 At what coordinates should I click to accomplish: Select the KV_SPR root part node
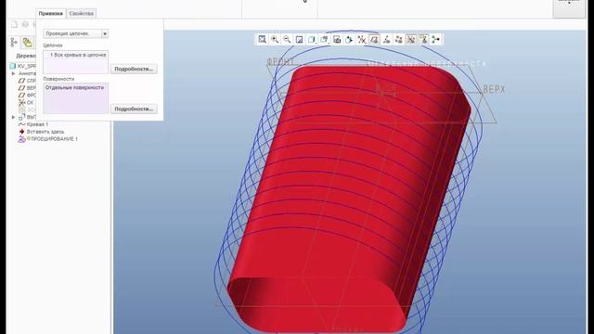pyautogui.click(x=22, y=66)
